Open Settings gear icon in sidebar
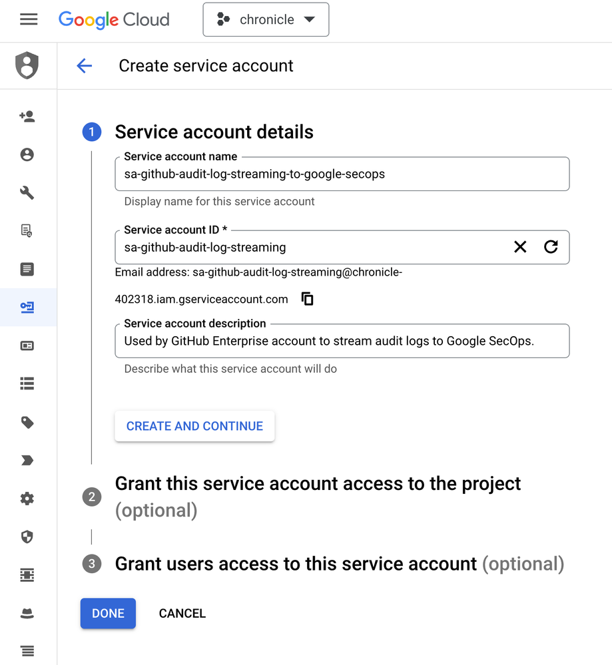This screenshot has height=665, width=612. click(27, 499)
